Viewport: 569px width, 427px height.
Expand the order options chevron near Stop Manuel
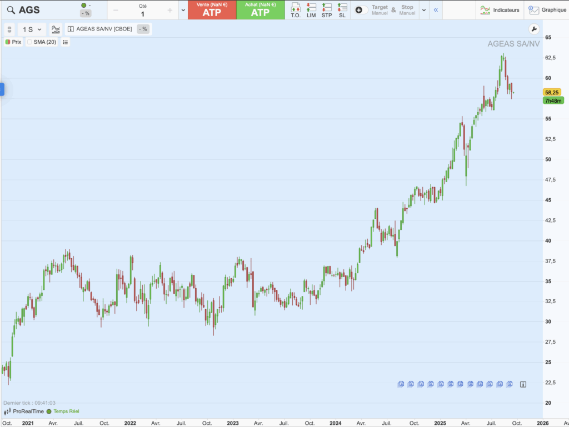click(x=423, y=9)
